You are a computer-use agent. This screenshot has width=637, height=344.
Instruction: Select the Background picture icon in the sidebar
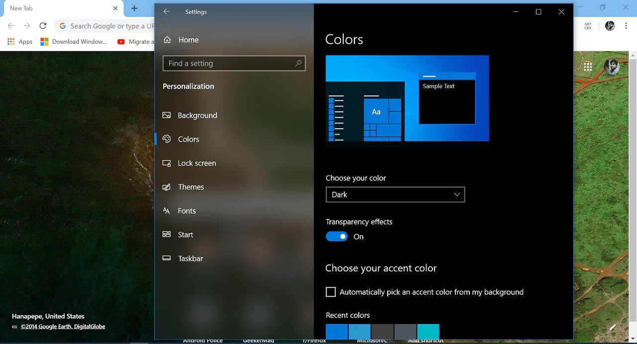(166, 115)
